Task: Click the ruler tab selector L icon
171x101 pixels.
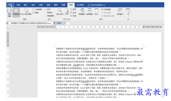Action: pos(8,27)
